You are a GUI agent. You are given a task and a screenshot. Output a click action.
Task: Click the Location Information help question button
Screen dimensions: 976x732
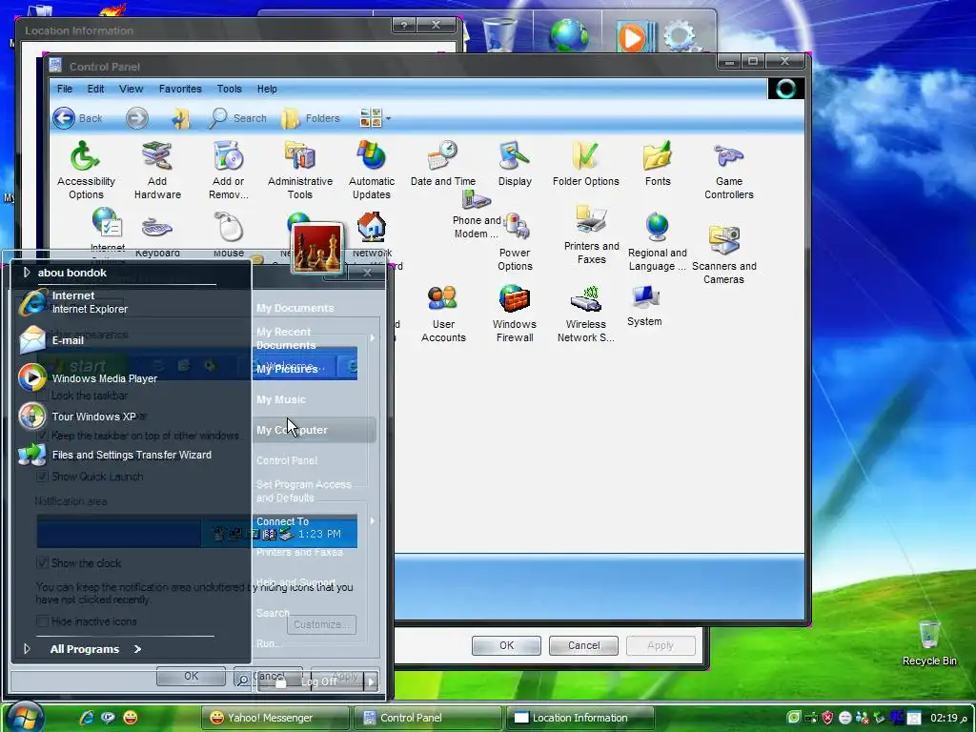[404, 25]
